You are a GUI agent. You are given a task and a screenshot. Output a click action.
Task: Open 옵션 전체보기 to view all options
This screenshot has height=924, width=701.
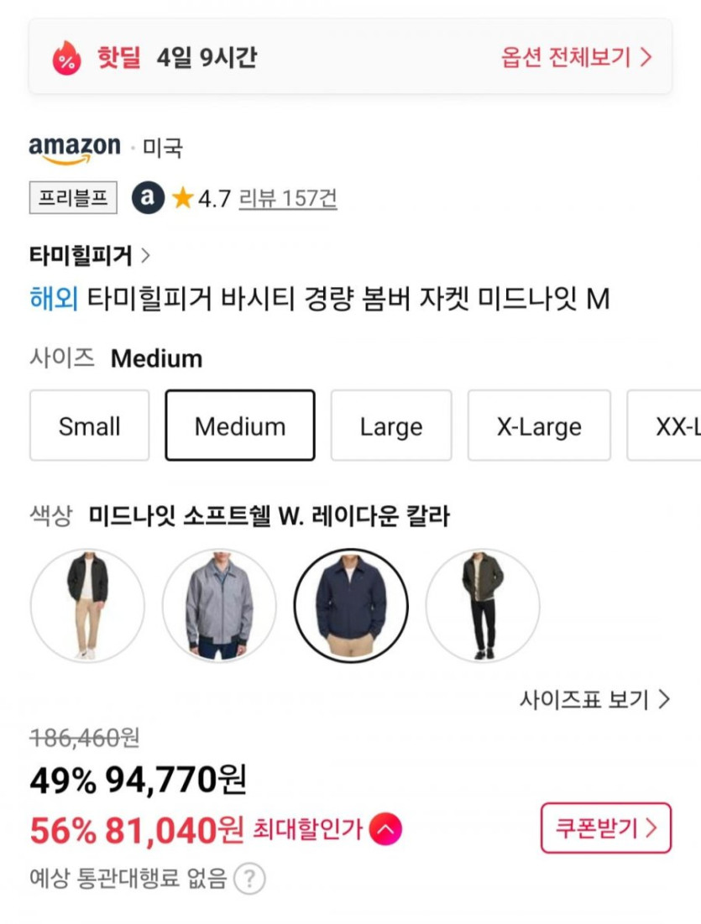tap(577, 57)
